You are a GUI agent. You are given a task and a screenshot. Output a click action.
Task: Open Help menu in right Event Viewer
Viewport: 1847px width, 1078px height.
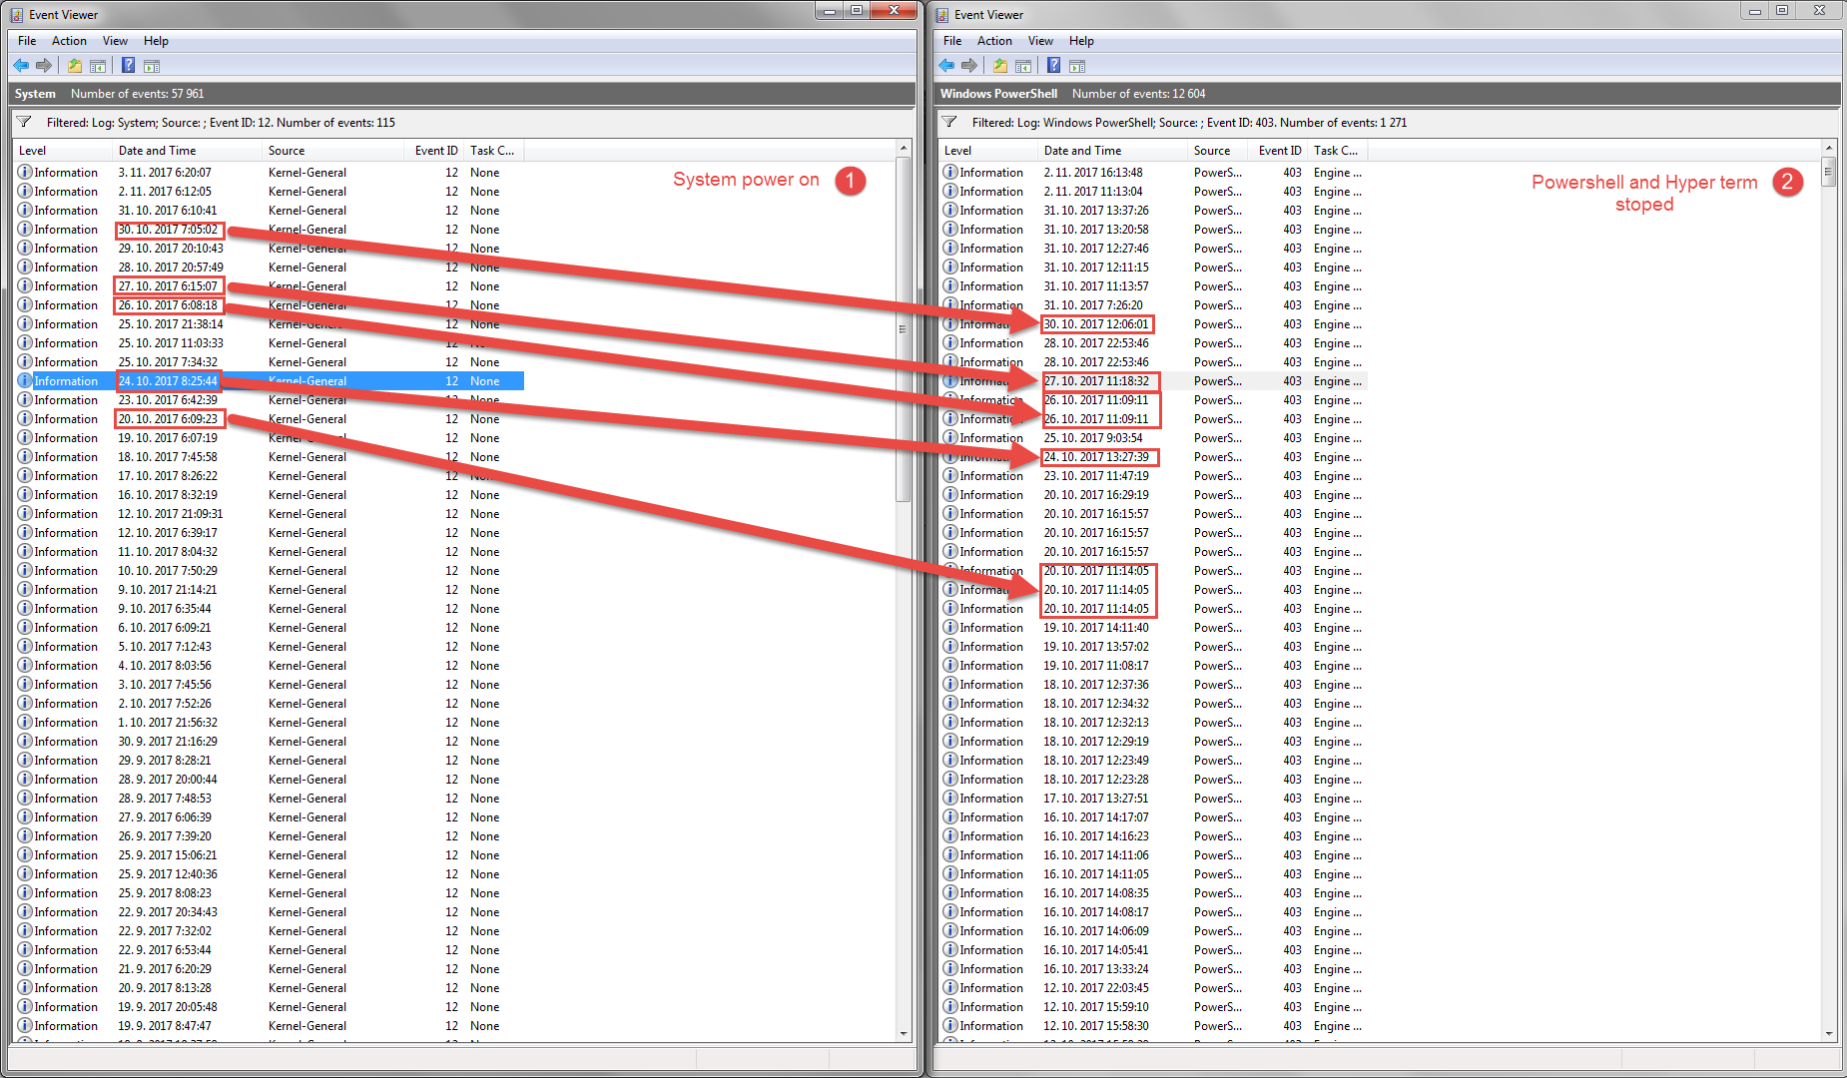coord(1081,41)
